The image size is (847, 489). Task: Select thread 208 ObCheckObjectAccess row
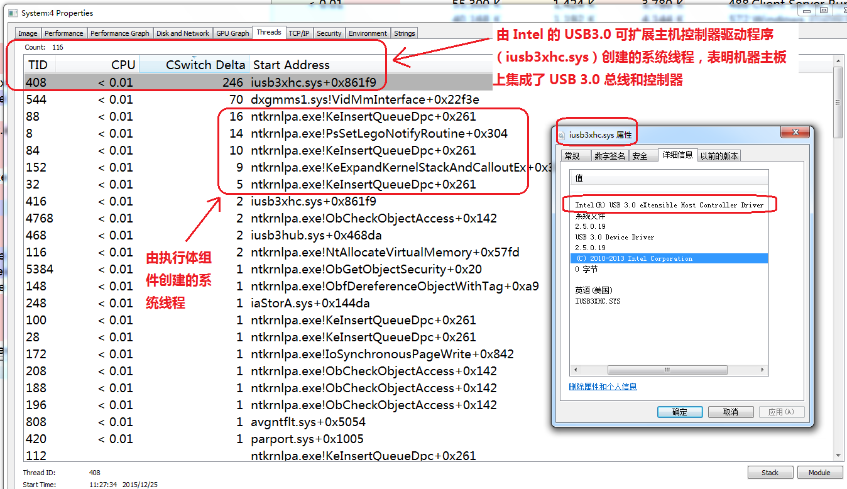(x=258, y=371)
